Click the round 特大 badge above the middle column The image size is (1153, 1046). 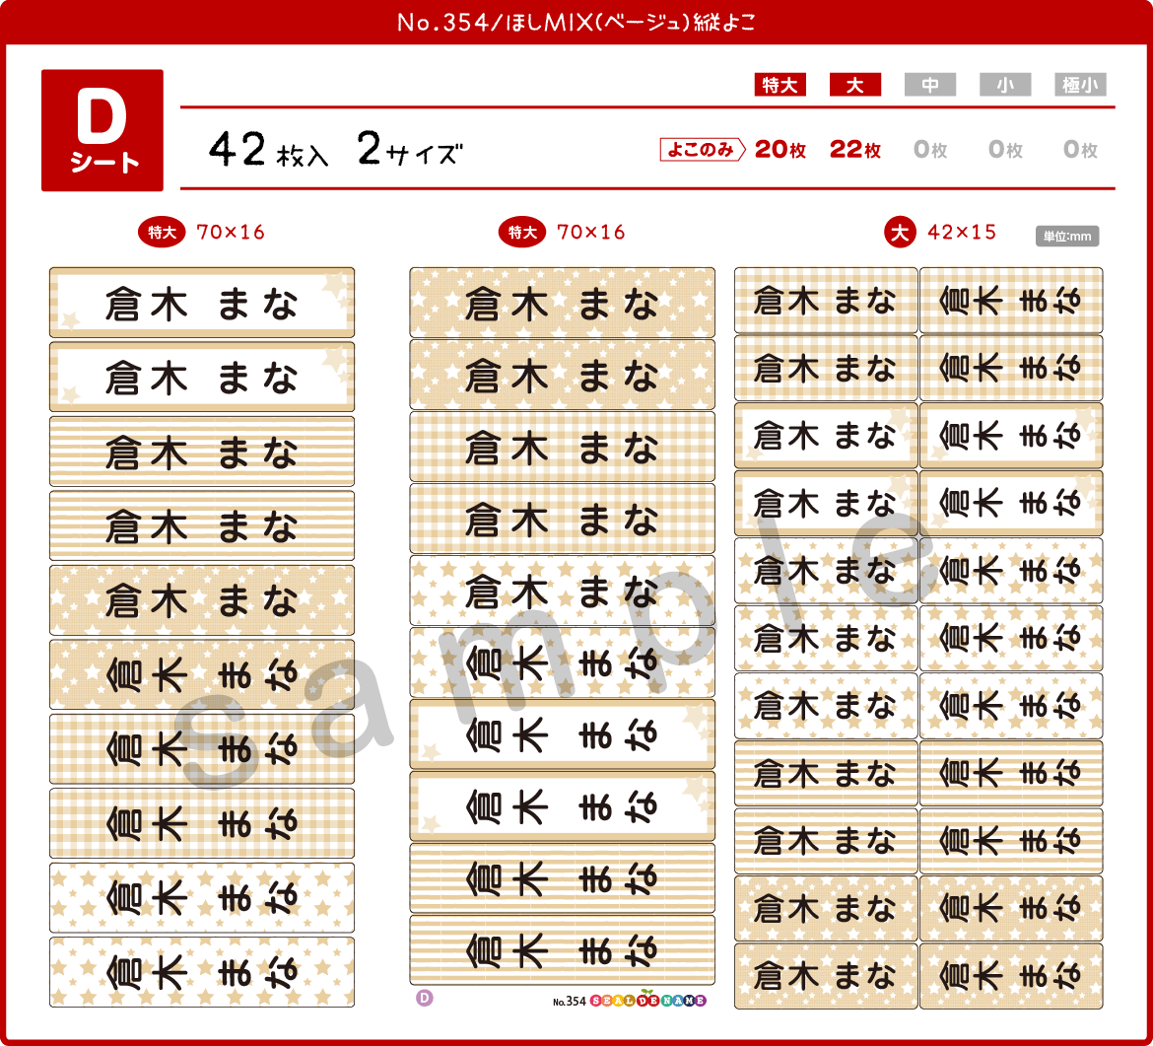tap(522, 233)
